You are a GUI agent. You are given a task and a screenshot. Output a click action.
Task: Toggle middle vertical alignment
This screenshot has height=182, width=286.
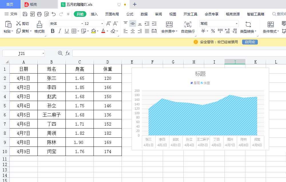pyautogui.click(x=133, y=23)
